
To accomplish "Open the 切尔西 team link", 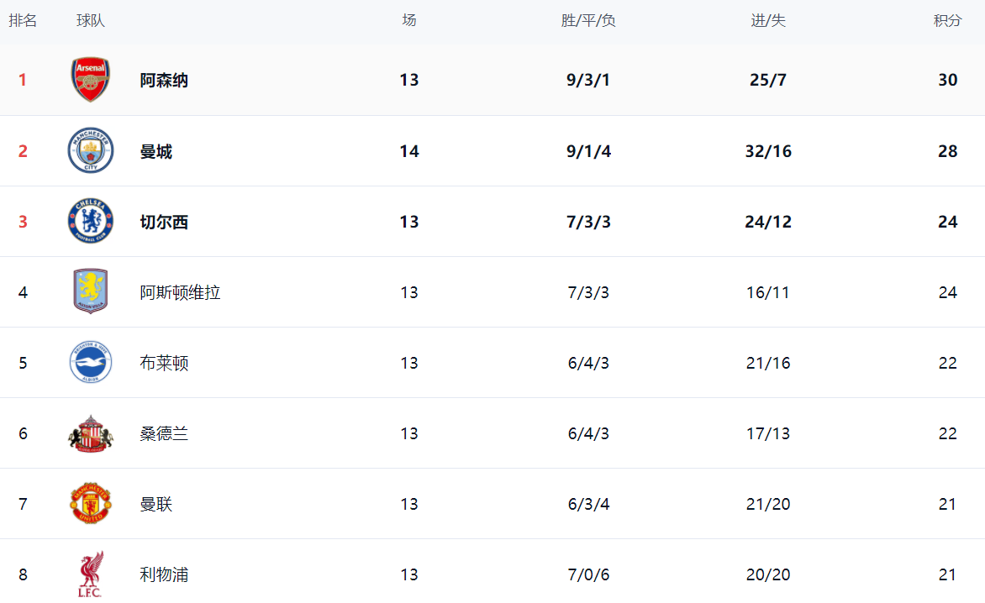I will (164, 223).
